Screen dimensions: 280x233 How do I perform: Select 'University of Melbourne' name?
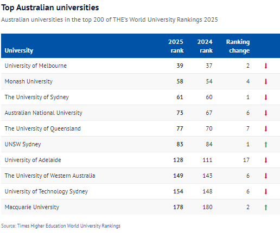point(36,66)
